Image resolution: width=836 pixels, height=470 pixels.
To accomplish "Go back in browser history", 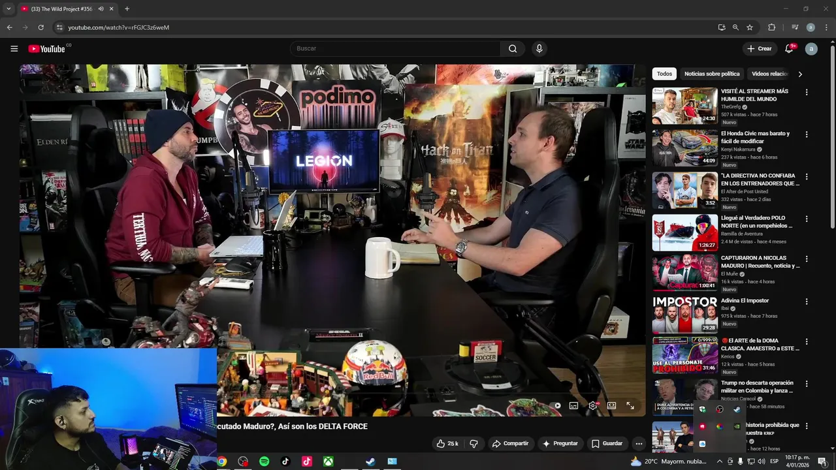I will pos(9,27).
